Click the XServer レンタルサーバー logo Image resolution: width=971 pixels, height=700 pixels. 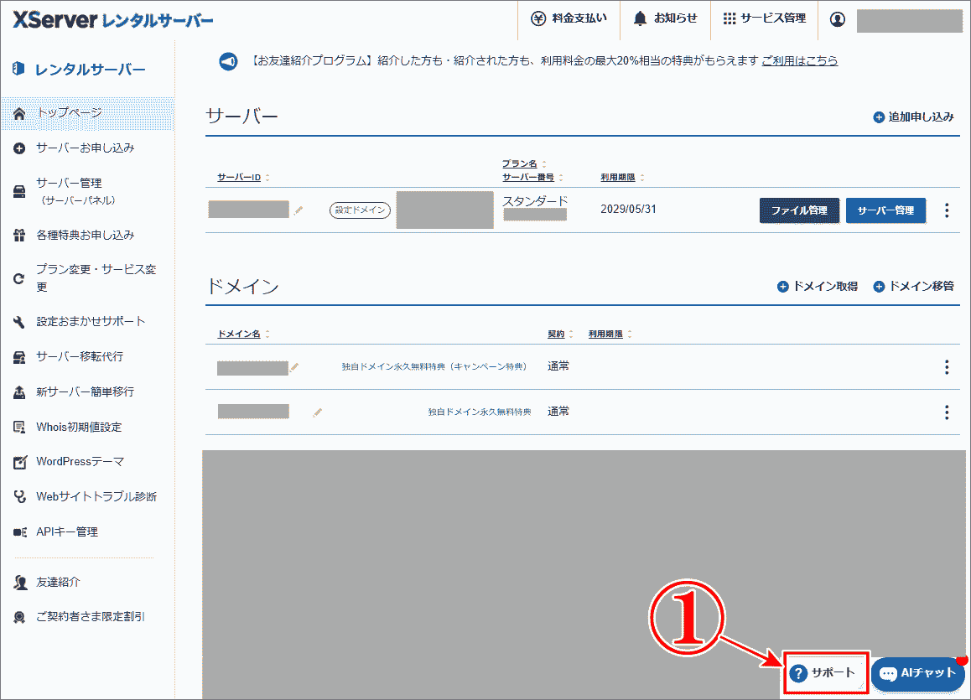pyautogui.click(x=112, y=20)
